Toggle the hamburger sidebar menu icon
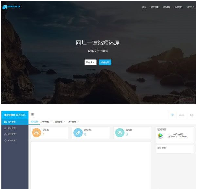 (x=33, y=115)
